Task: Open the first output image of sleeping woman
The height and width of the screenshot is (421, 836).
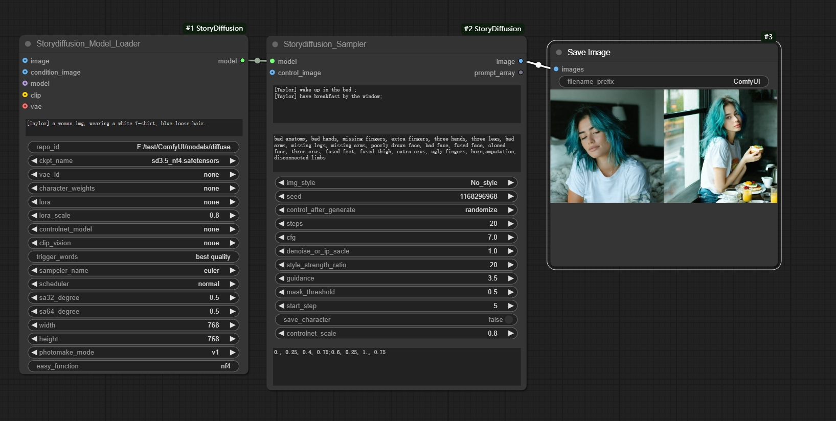Action: [x=607, y=146]
